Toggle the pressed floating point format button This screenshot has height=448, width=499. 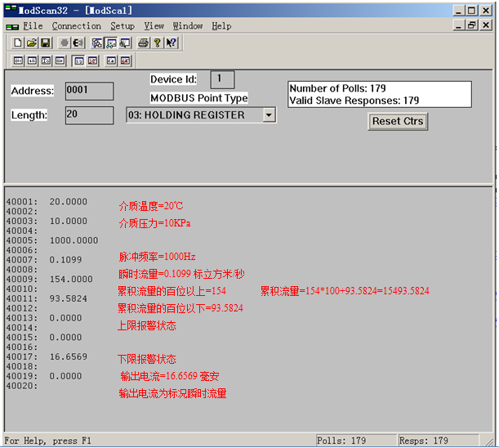pos(78,60)
